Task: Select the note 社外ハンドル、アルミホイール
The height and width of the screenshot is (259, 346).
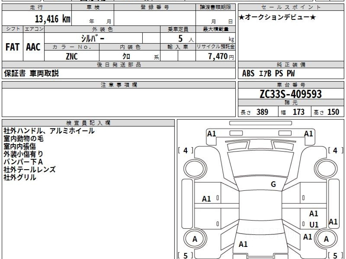Action: [x=49, y=131]
